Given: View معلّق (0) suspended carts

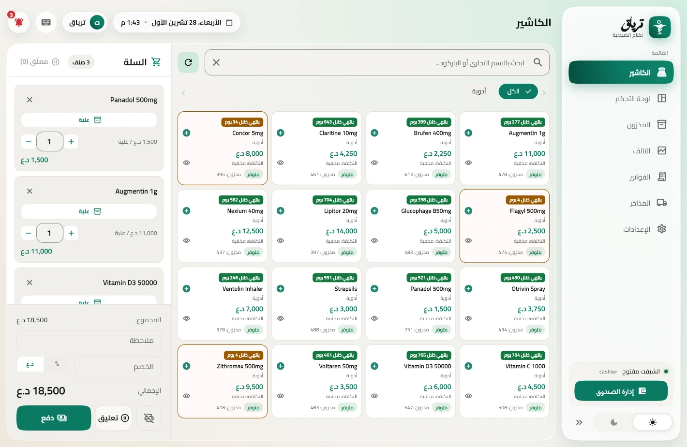Looking at the screenshot, I should click(40, 62).
